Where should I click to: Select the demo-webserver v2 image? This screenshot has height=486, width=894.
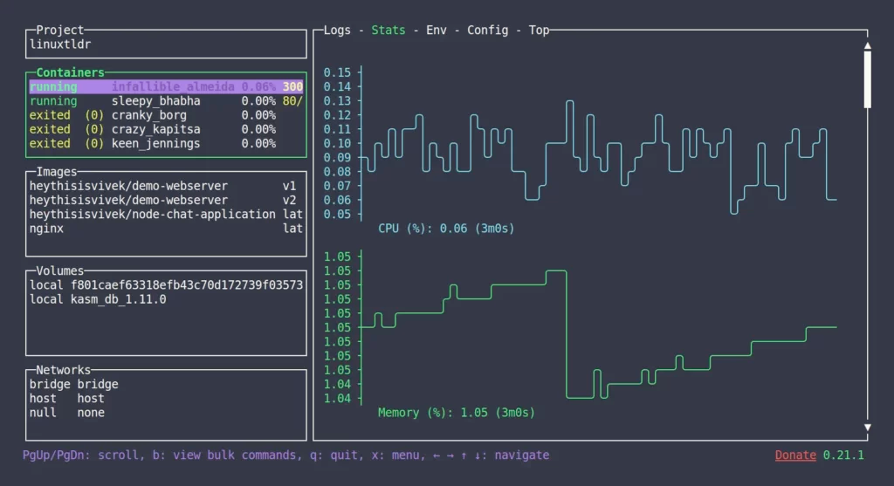166,200
